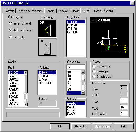Click the Sockel Profil scrollbar thumb
Viewport: 136px width, 132px height.
(26, 84)
